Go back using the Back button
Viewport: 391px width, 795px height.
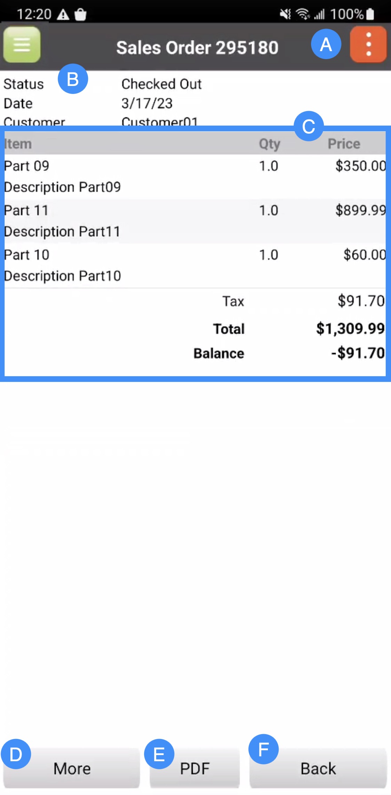[318, 768]
